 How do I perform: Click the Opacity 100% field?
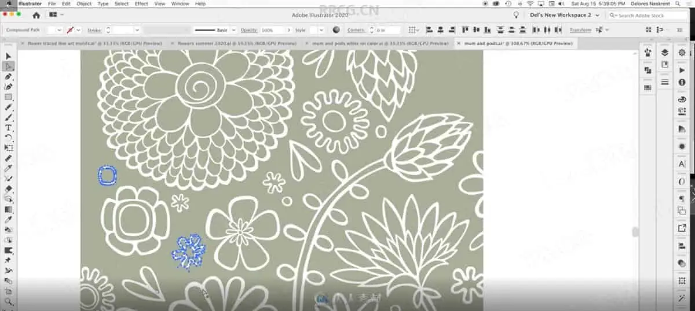point(272,29)
